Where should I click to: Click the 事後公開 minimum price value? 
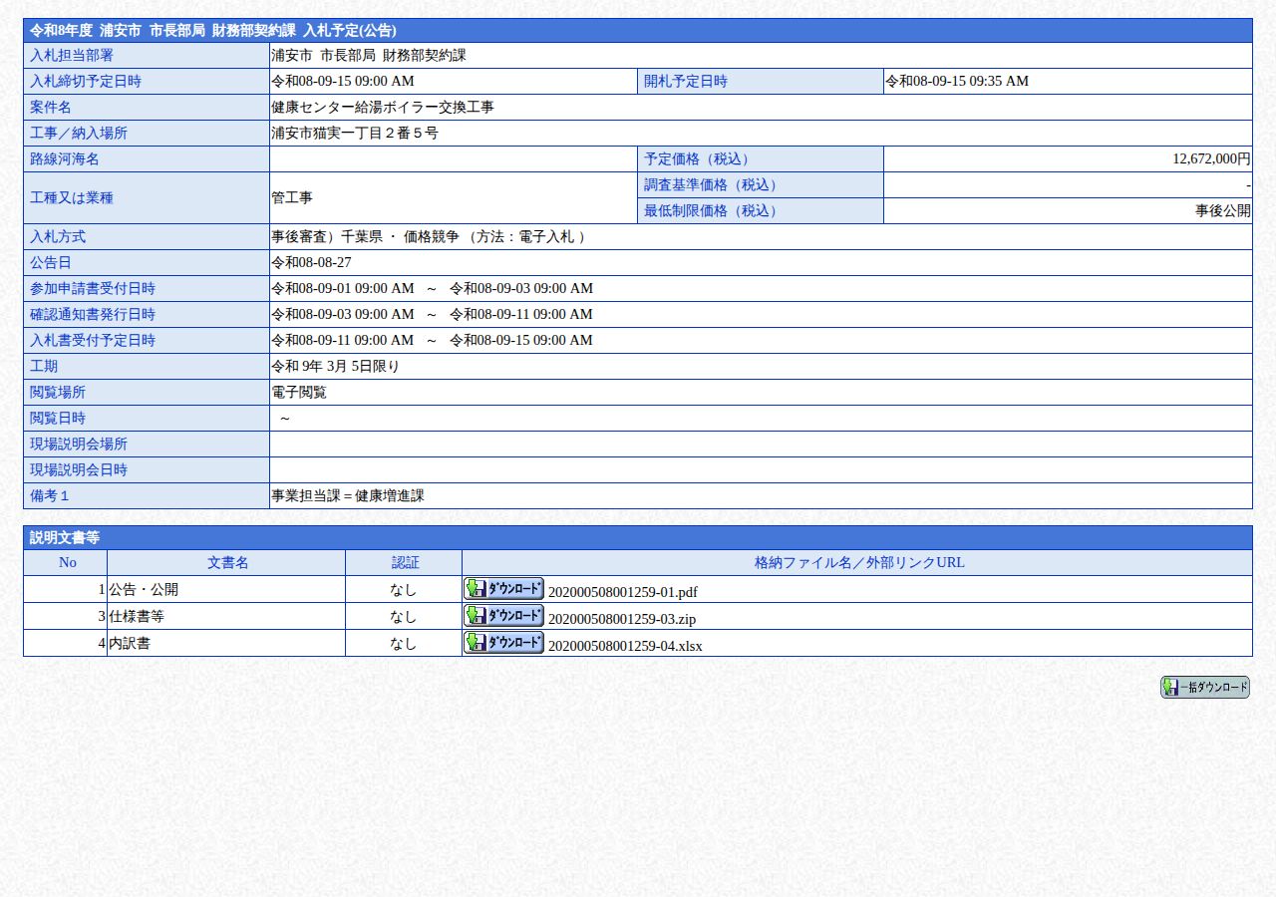pos(1223,210)
